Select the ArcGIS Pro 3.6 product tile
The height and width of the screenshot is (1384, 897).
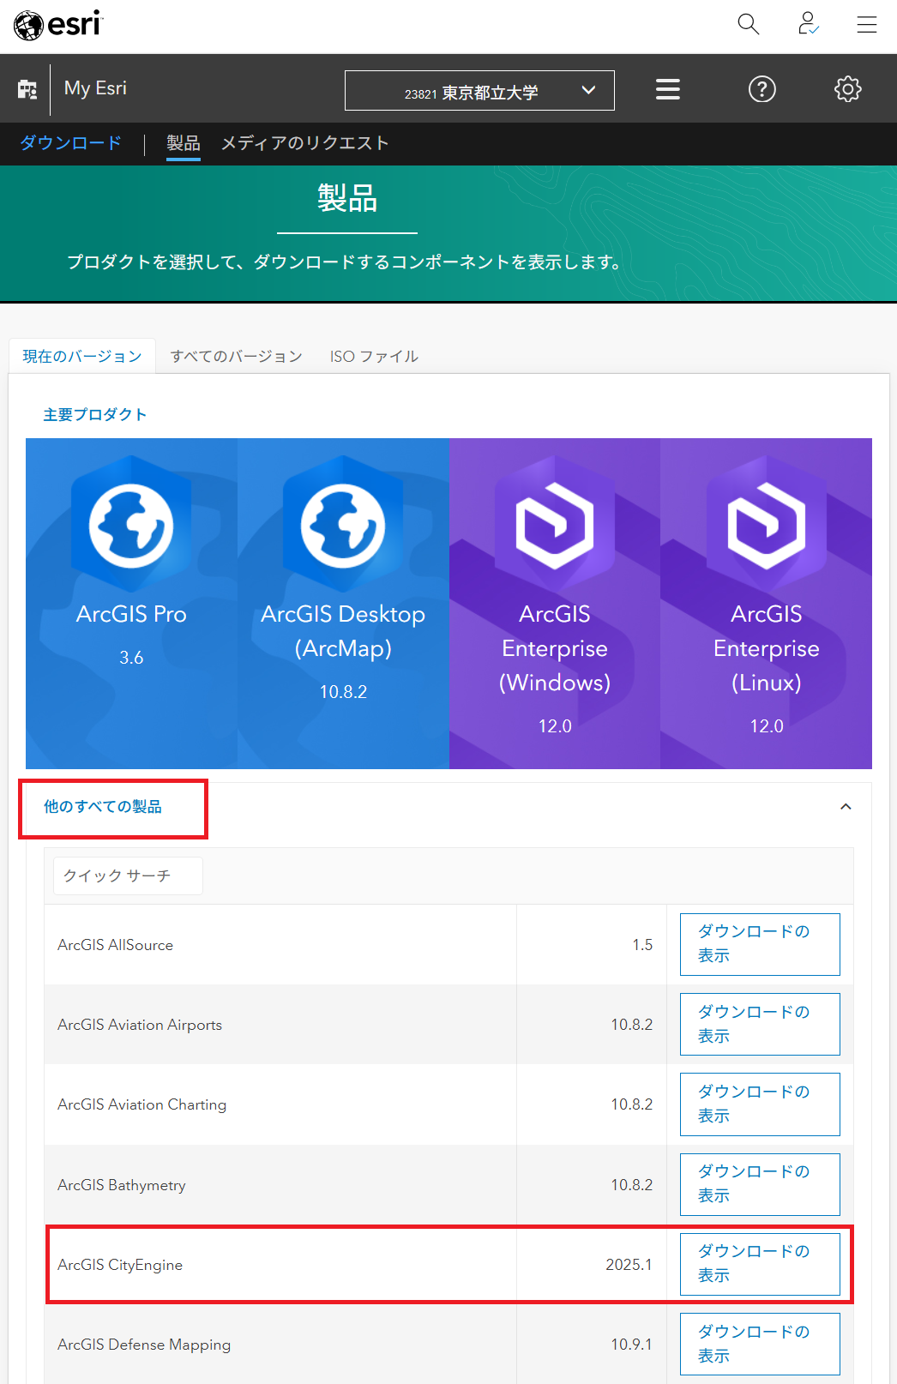pyautogui.click(x=131, y=604)
